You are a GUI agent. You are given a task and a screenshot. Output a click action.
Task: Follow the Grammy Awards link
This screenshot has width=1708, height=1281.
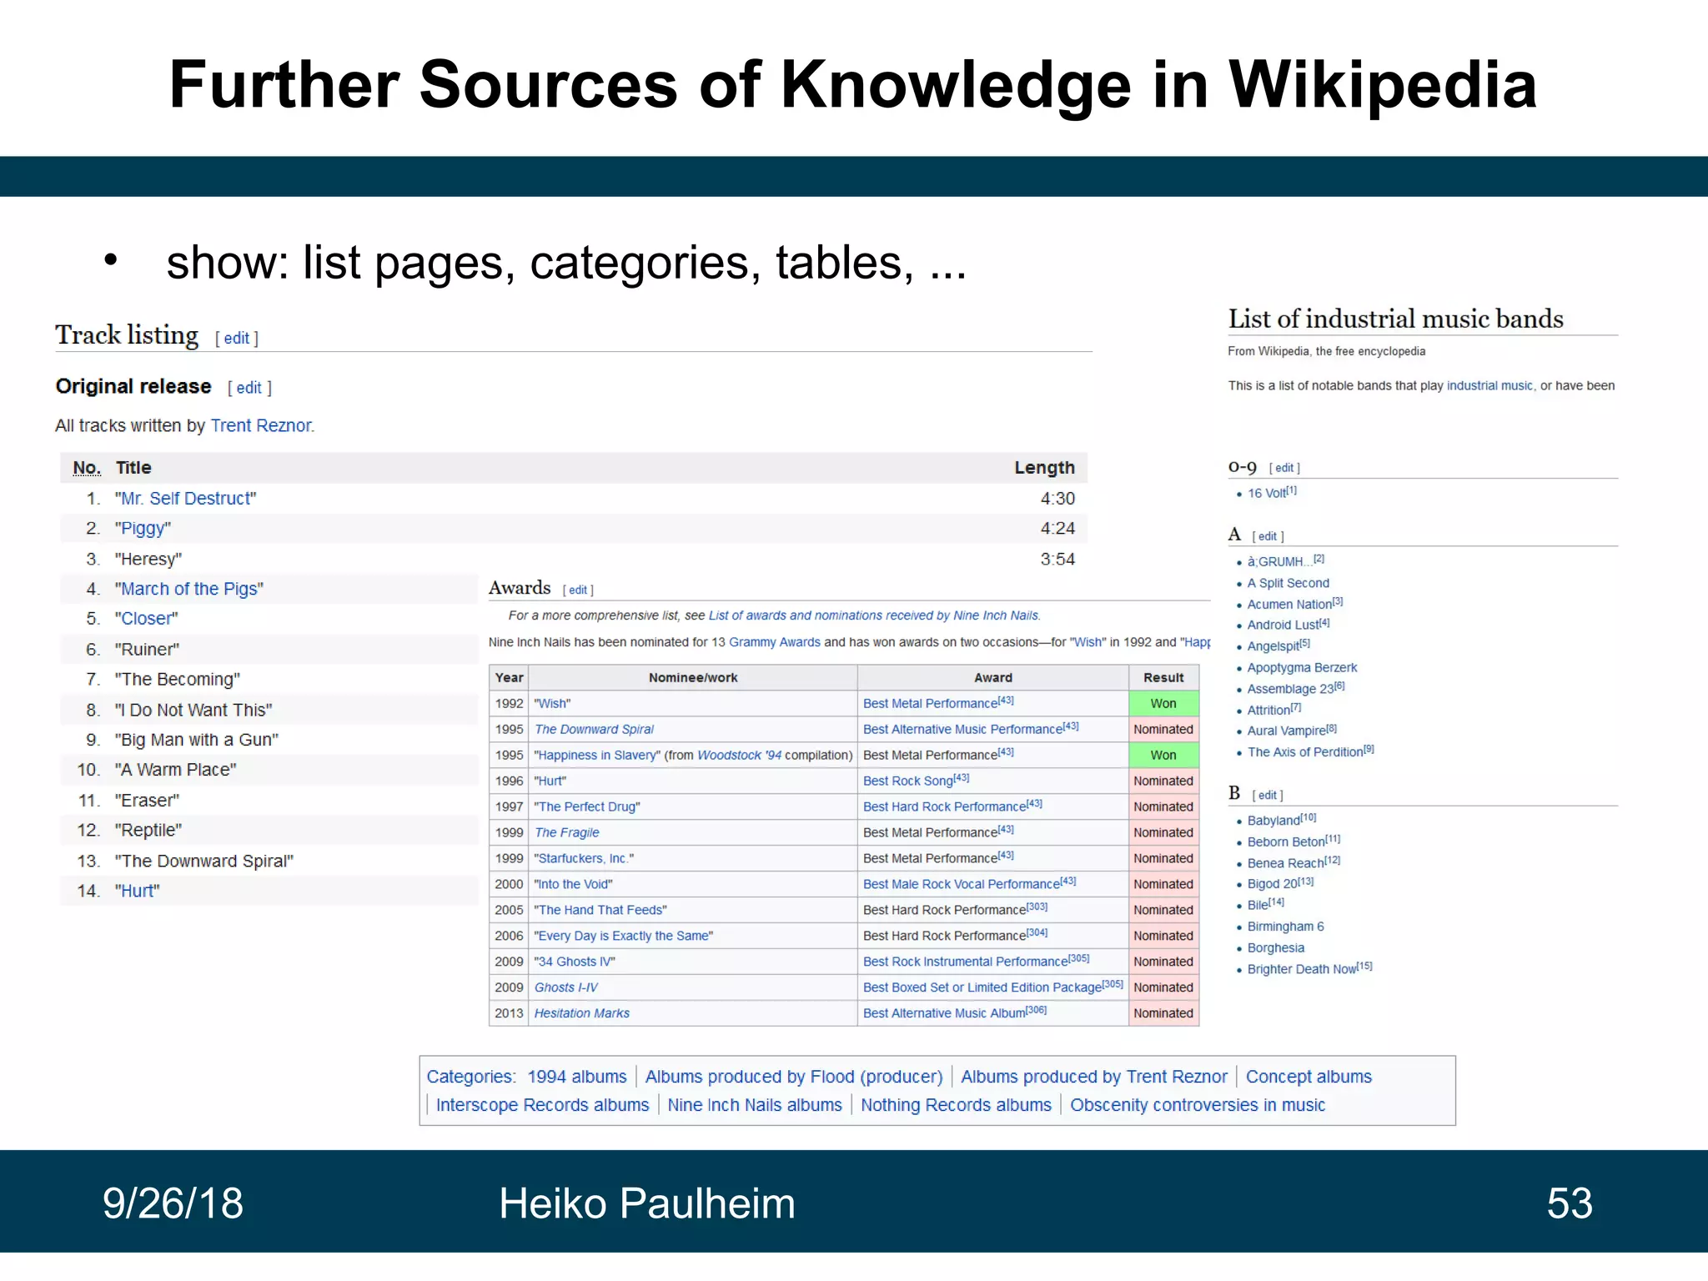[x=775, y=642]
